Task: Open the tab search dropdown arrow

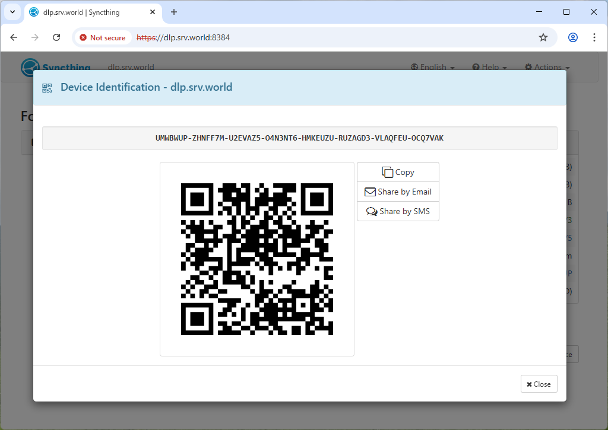Action: (12, 12)
